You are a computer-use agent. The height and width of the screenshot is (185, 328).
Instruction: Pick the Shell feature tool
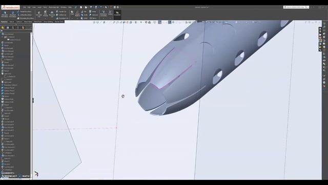pyautogui.click(x=84, y=18)
